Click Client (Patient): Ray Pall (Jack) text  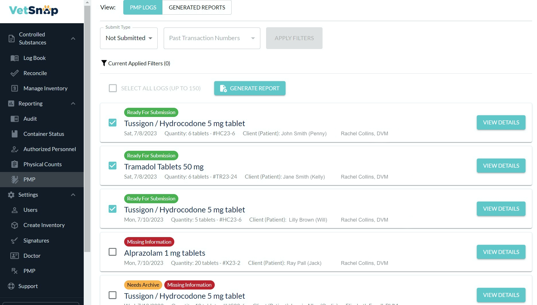tap(285, 263)
